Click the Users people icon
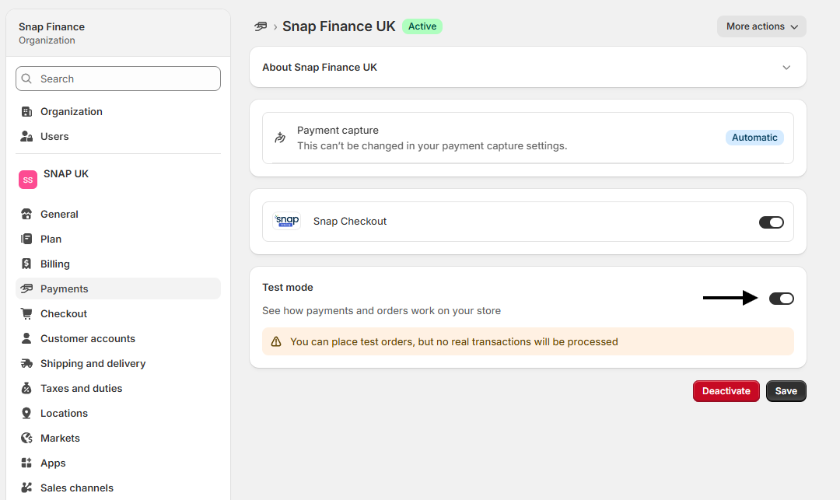 click(x=26, y=137)
